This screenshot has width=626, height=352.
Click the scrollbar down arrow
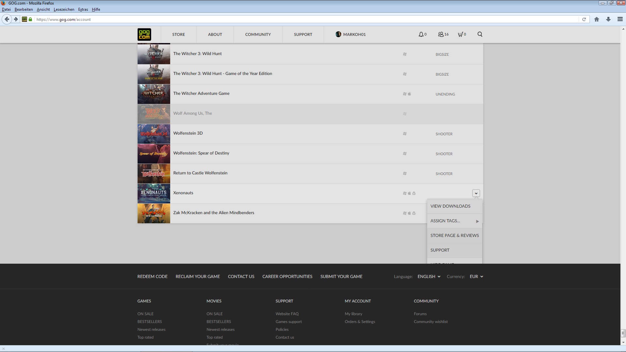pos(623,343)
